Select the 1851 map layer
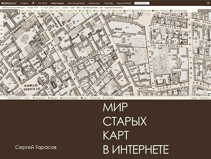 29,11
